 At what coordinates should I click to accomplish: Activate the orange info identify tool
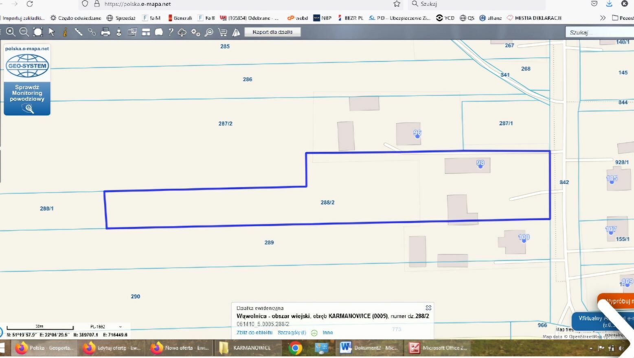(x=65, y=32)
